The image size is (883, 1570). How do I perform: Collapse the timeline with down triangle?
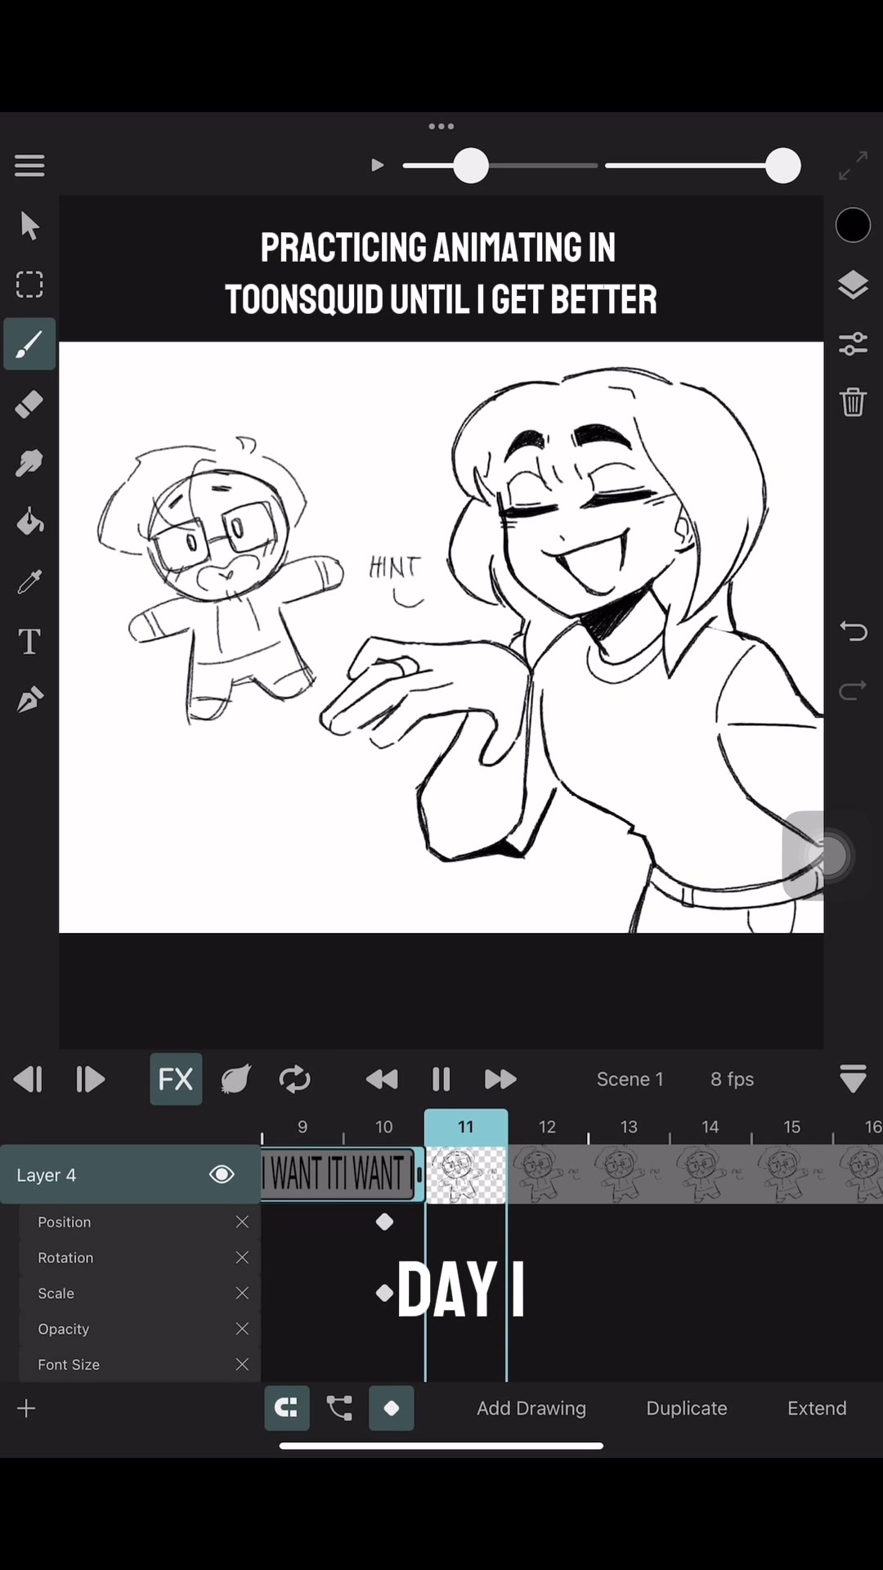click(853, 1079)
